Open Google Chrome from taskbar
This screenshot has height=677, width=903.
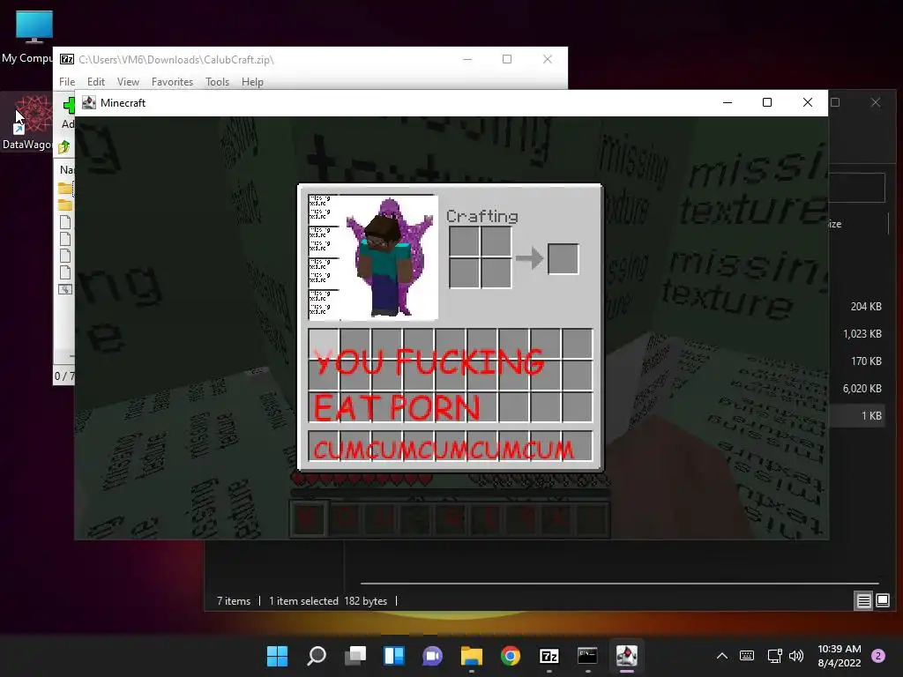511,656
